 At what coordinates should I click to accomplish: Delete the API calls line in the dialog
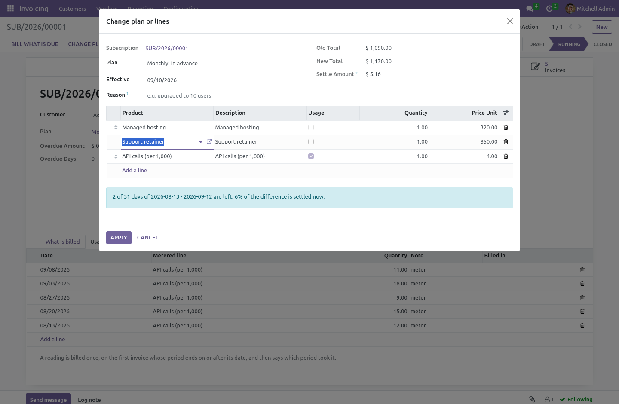pyautogui.click(x=506, y=156)
